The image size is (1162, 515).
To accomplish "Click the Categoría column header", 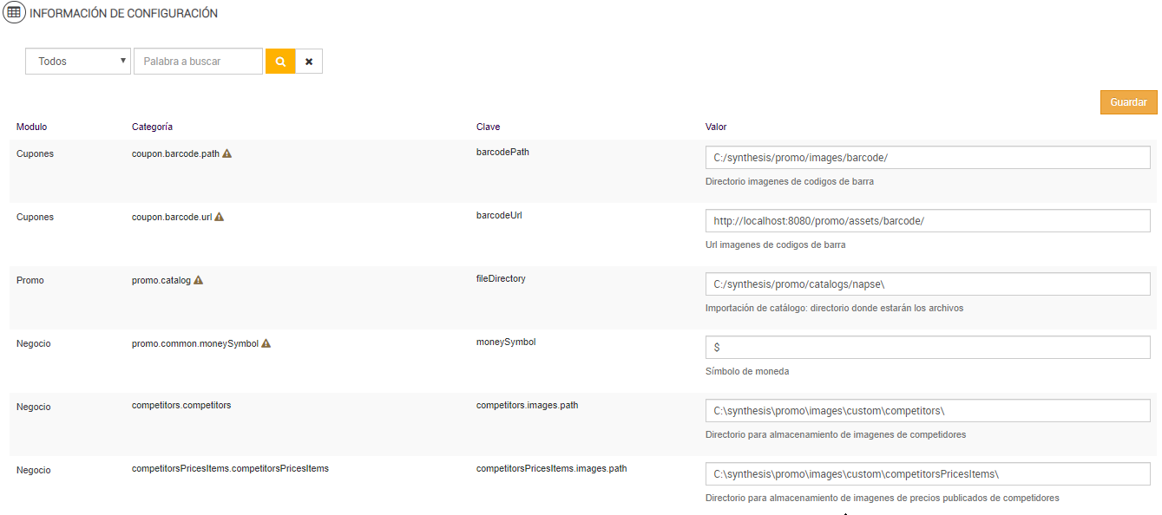I will [152, 127].
